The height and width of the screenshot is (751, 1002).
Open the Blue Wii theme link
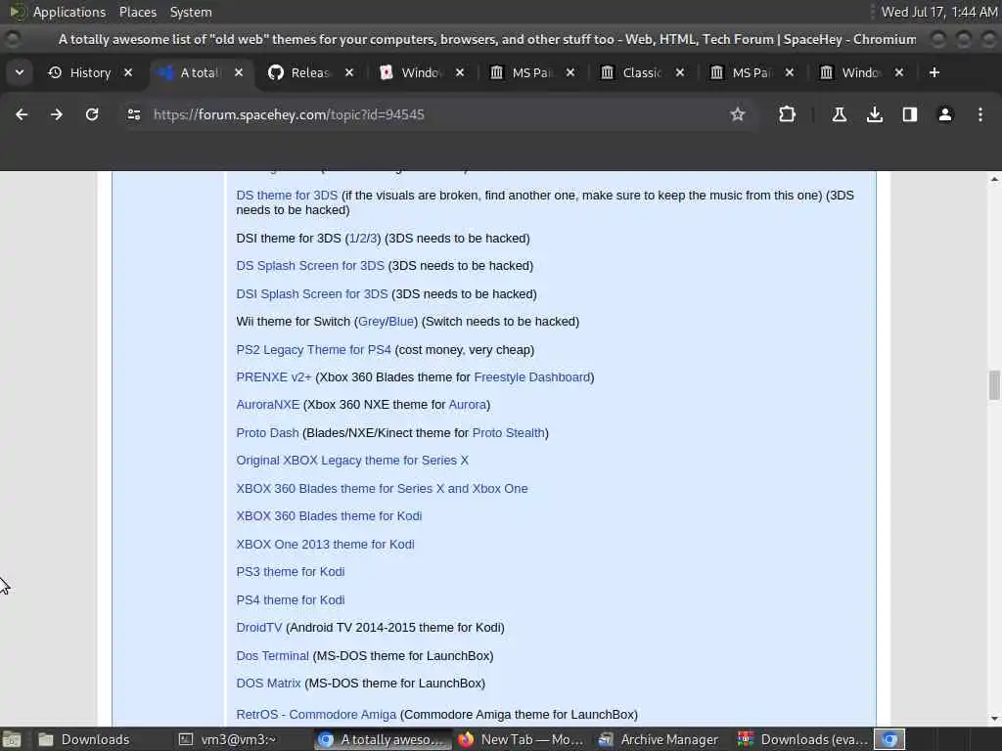point(401,321)
